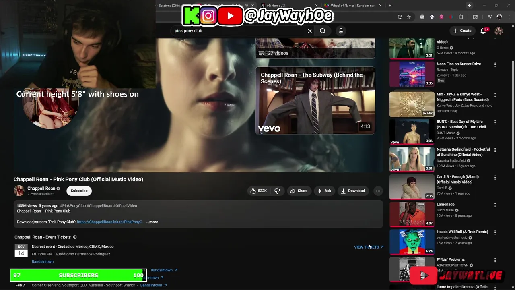This screenshot has height=290, width=515.
Task: Play The Subway Behind the Scenes card
Action: 315,100
